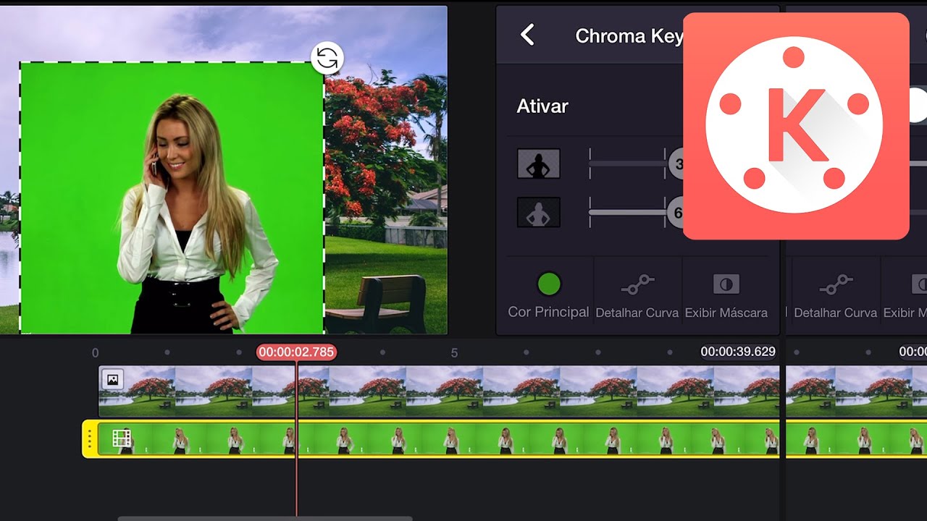The width and height of the screenshot is (927, 521).
Task: Select Cor Principal green color swatch
Action: coord(549,284)
